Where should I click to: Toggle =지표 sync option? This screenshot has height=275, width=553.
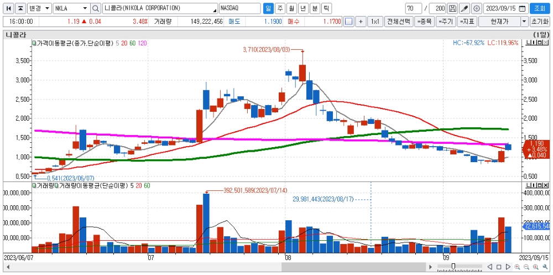click(467, 22)
